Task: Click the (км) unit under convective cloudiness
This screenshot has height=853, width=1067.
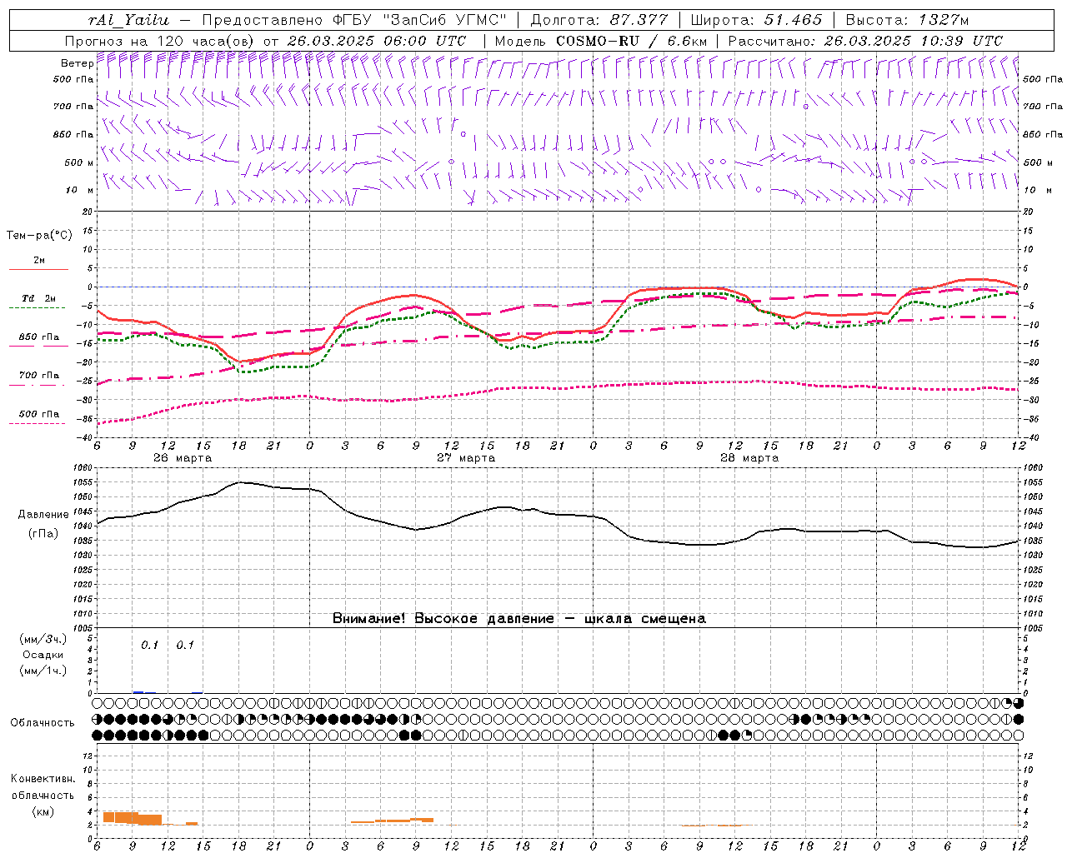Action: tap(43, 811)
